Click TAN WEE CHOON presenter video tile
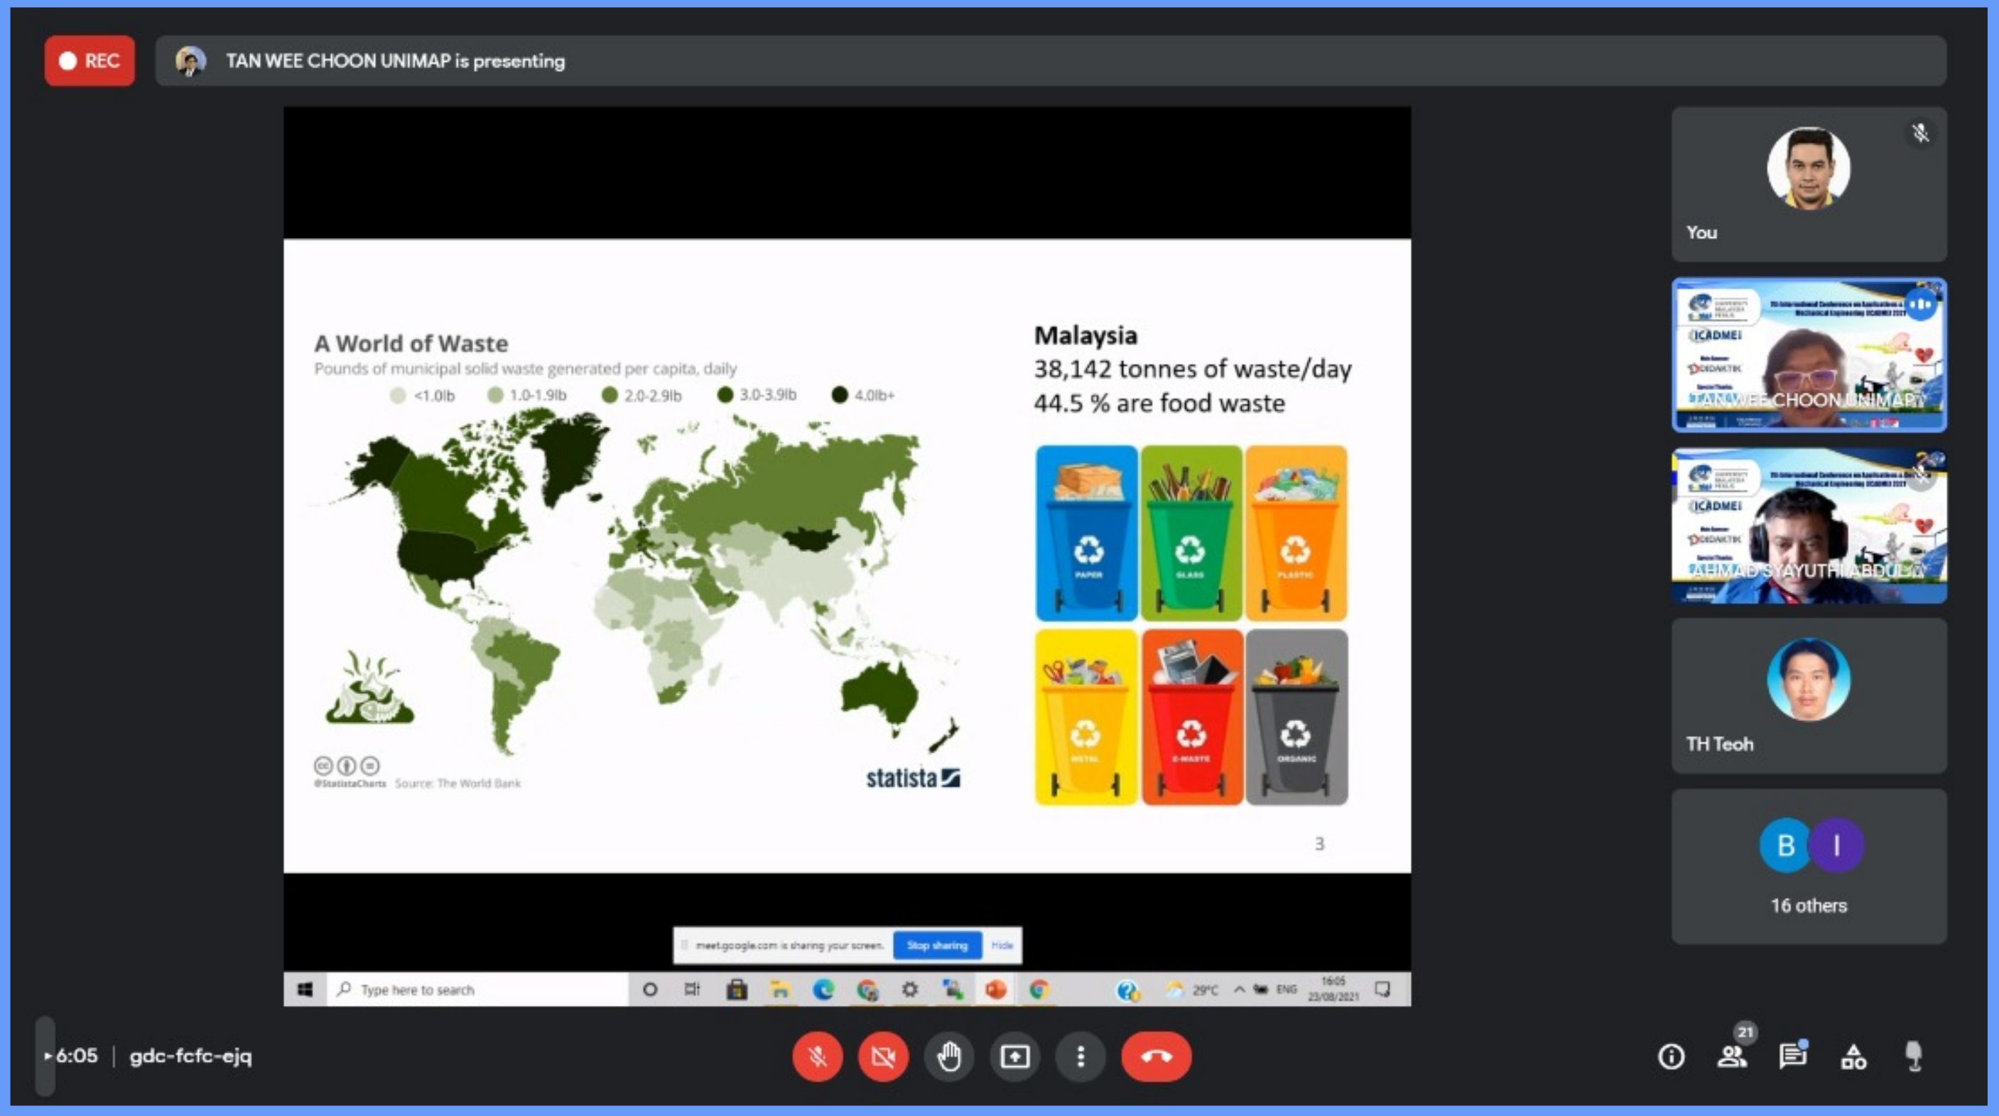Screen dimensions: 1999x1116 click(x=1808, y=354)
